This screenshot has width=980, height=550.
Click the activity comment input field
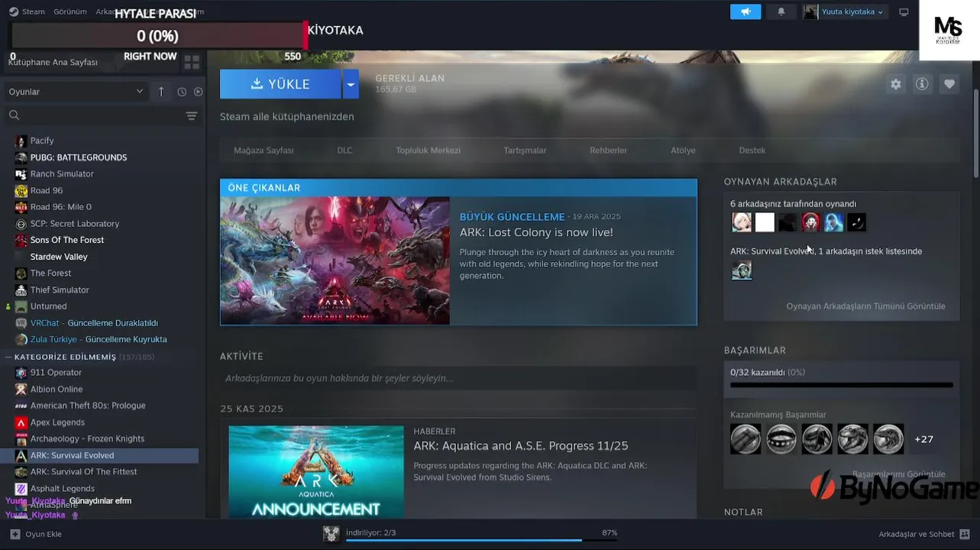point(458,378)
